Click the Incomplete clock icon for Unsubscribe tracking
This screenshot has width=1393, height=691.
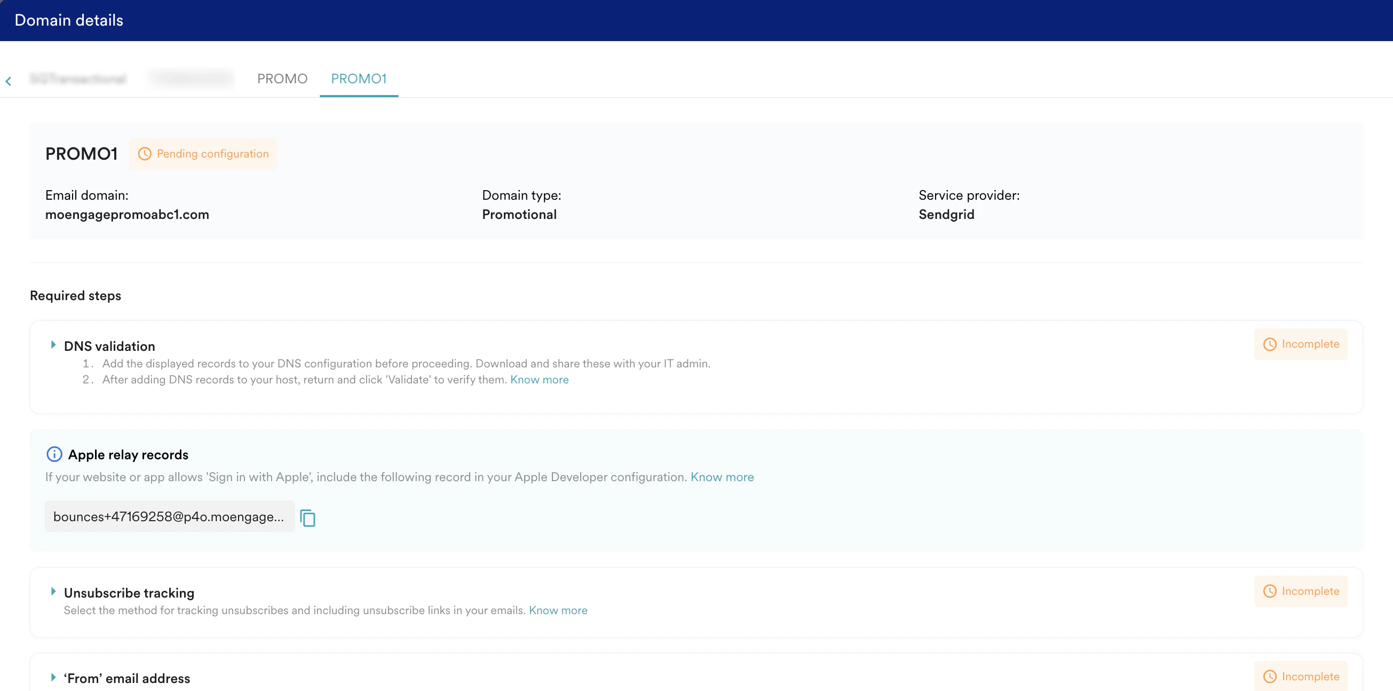tap(1271, 591)
